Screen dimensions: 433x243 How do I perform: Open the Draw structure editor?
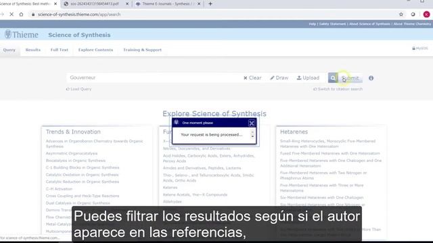point(279,78)
